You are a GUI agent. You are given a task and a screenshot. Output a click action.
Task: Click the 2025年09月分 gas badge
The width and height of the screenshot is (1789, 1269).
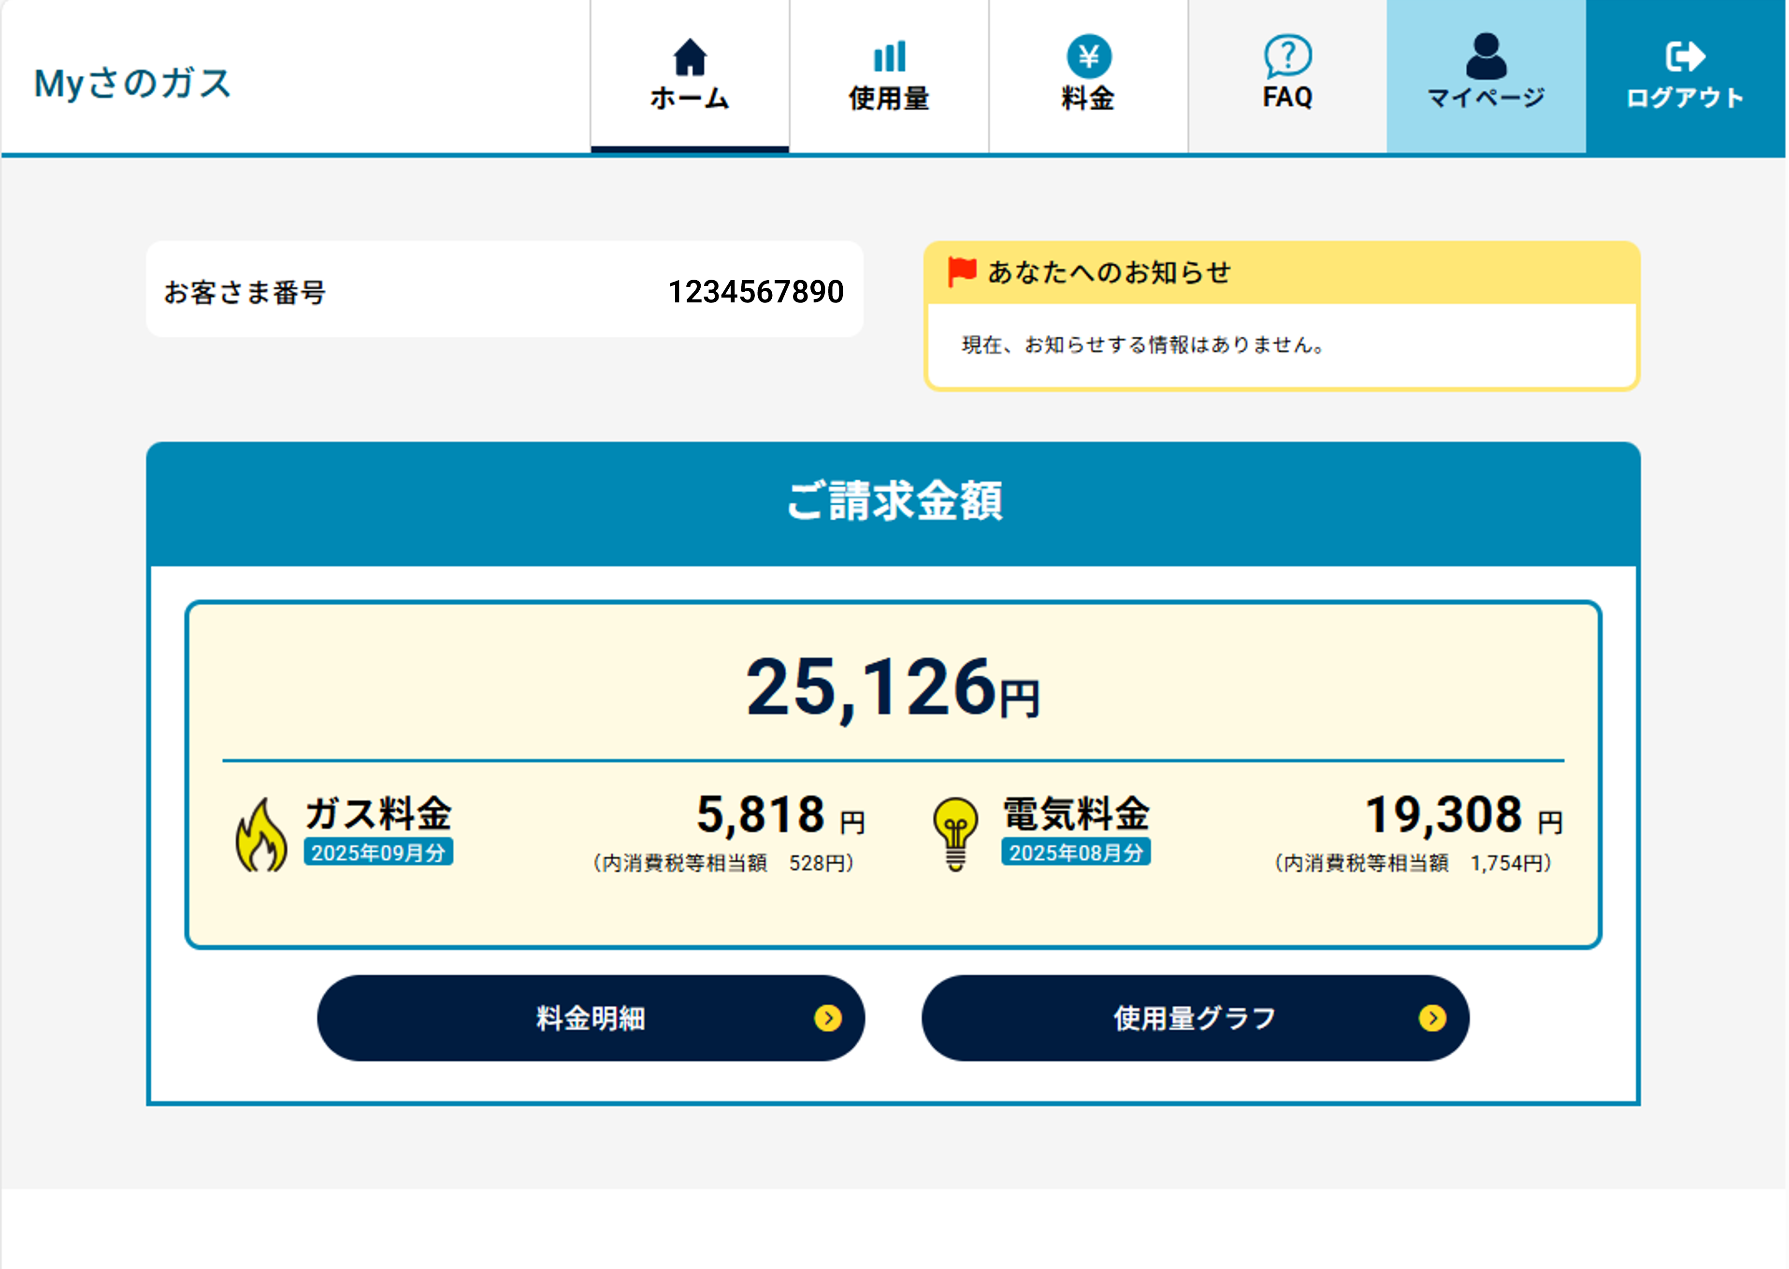point(378,853)
